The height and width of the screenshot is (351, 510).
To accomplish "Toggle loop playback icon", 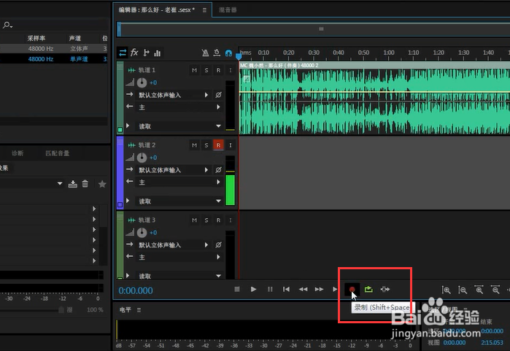I will point(368,289).
